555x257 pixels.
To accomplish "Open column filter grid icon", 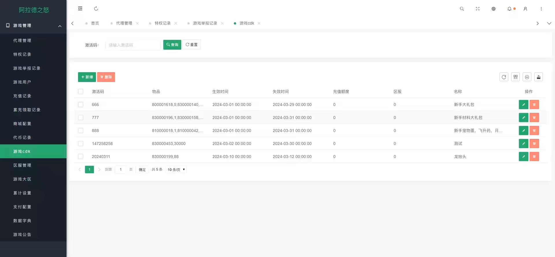I will point(515,77).
